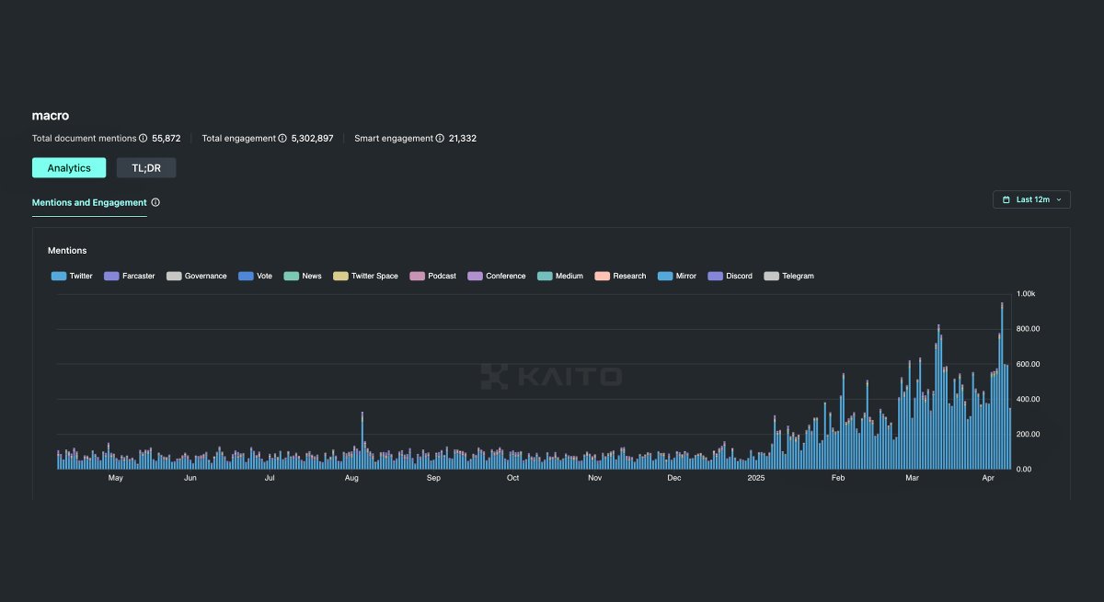This screenshot has width=1104, height=602.
Task: Click the Total document mentions info icon
Action: tap(143, 138)
